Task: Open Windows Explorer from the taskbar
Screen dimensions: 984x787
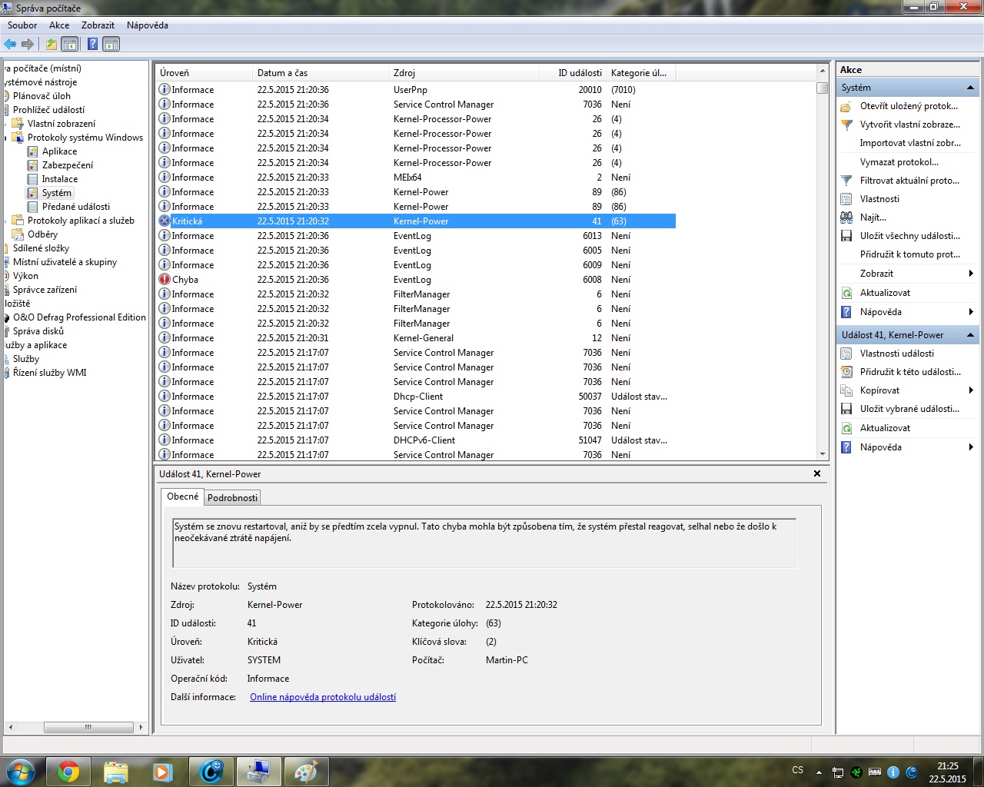Action: [115, 772]
